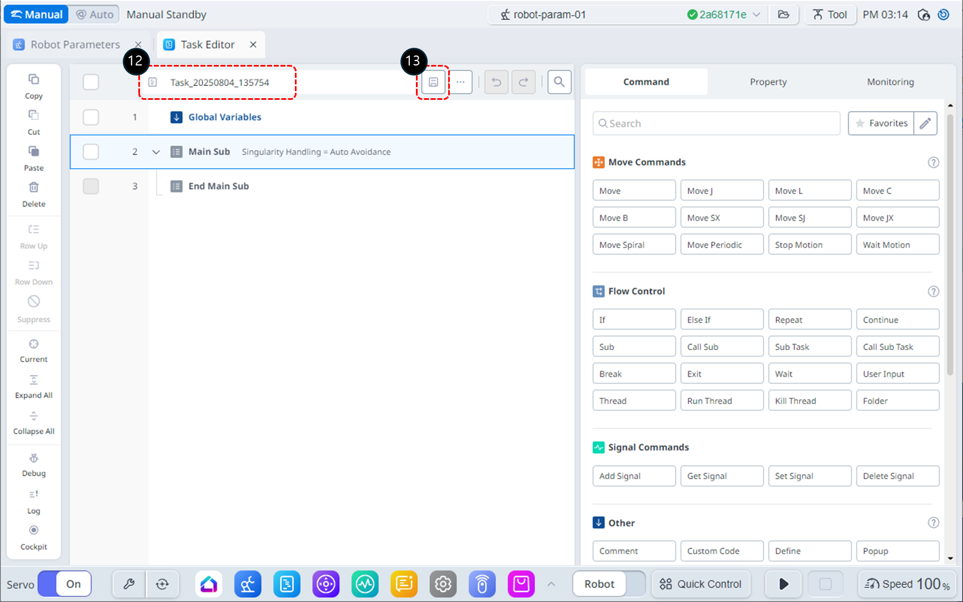Screen dimensions: 963x602
Task: Toggle the Servo On switch
Action: coord(64,584)
